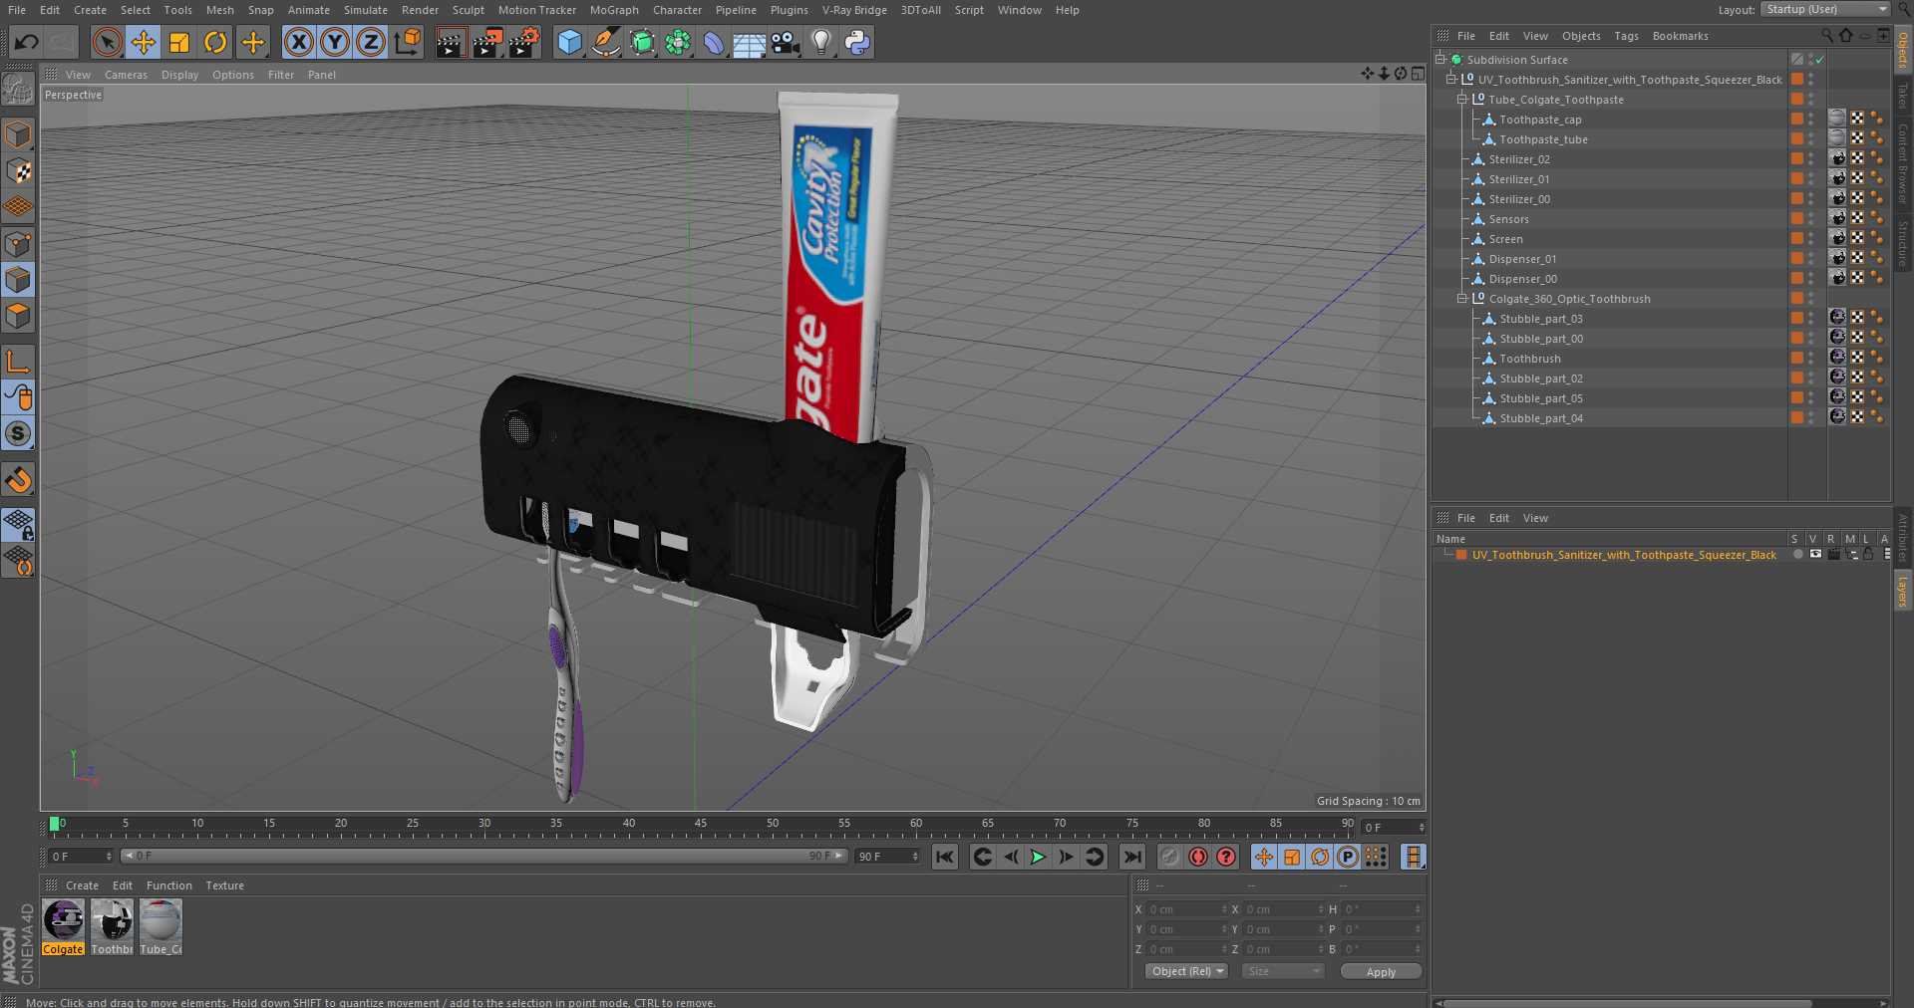Viewport: 1914px width, 1008px height.
Task: Select the Colgate material thumbnail
Action: tap(63, 926)
